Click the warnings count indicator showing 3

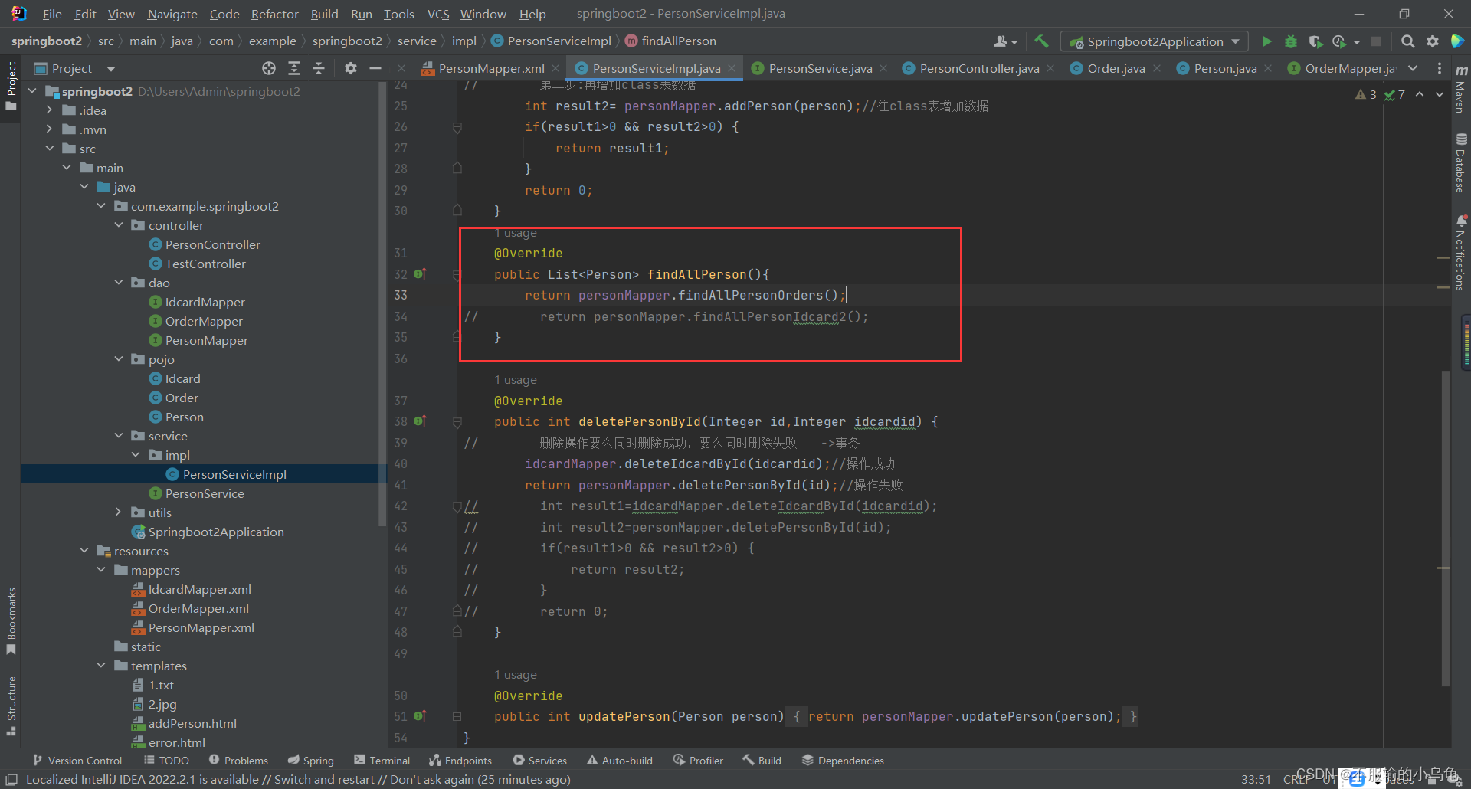tap(1366, 94)
